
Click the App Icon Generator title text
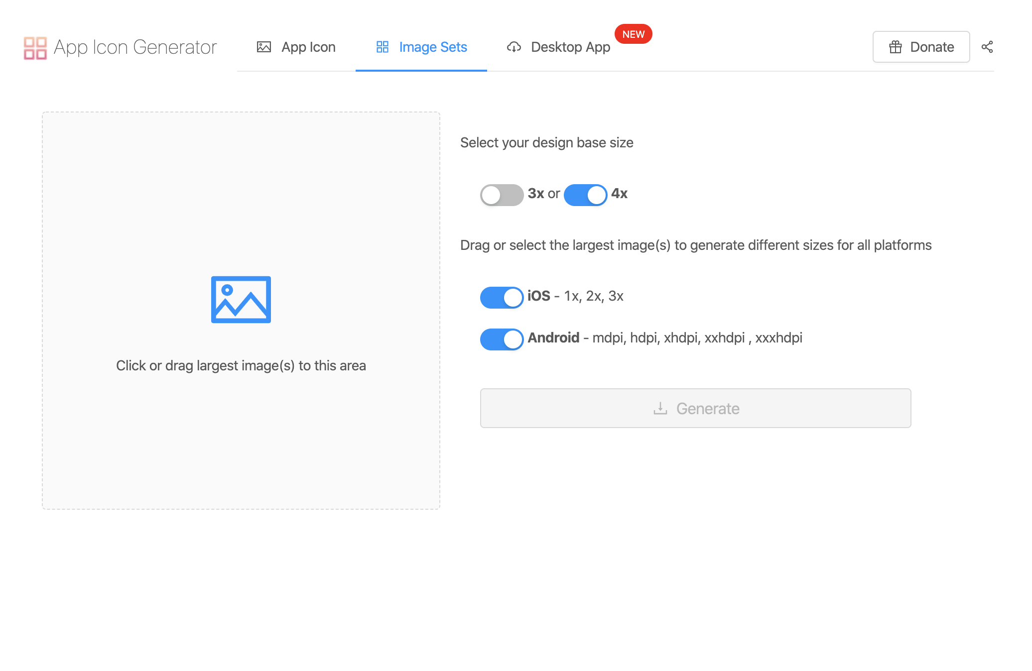pos(135,47)
